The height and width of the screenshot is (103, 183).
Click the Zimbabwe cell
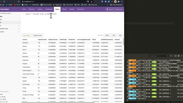tap(25, 43)
